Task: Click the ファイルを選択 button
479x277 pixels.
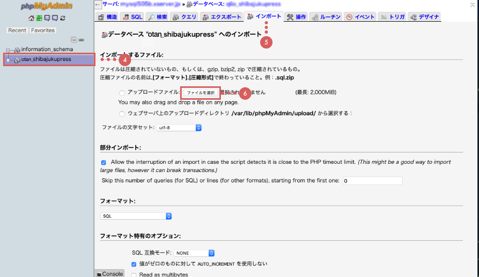Action: 200,93
